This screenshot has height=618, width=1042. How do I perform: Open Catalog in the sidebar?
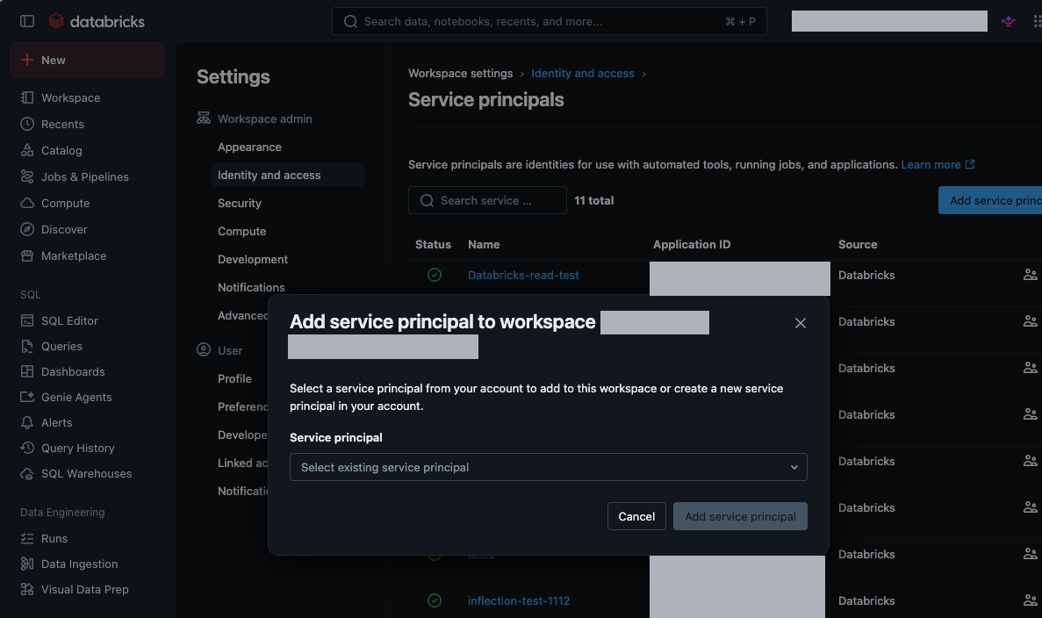click(x=61, y=150)
